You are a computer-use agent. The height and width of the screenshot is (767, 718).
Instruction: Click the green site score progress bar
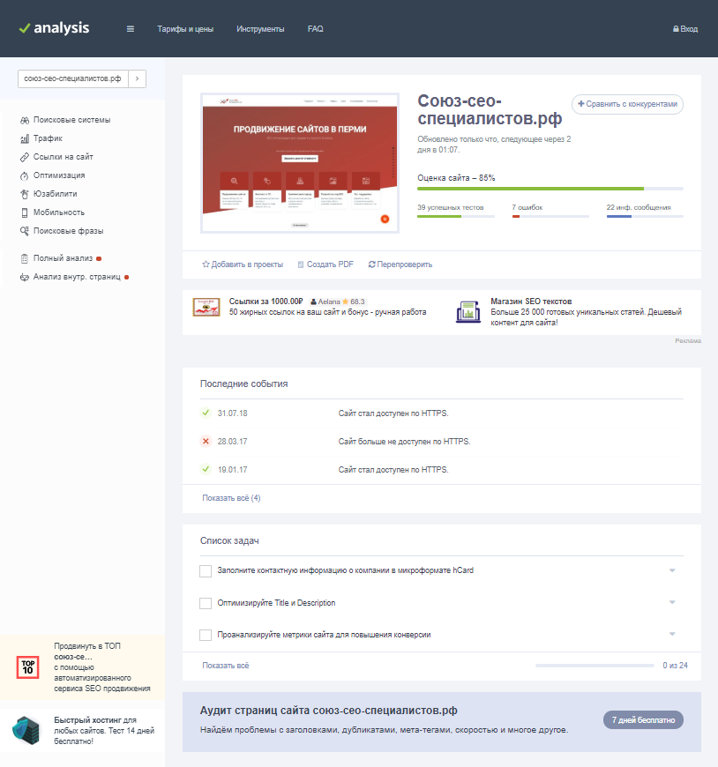click(530, 189)
